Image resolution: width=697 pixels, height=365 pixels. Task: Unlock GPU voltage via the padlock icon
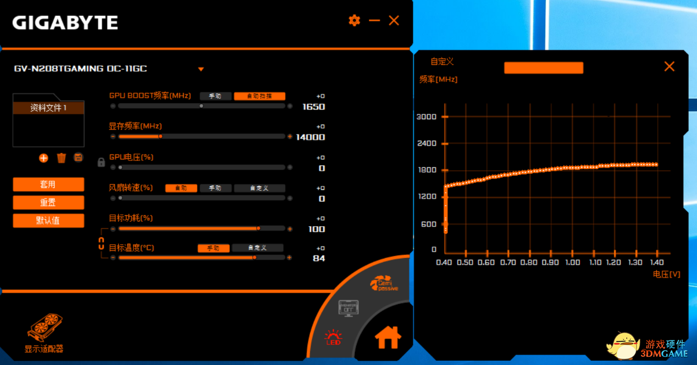point(101,162)
